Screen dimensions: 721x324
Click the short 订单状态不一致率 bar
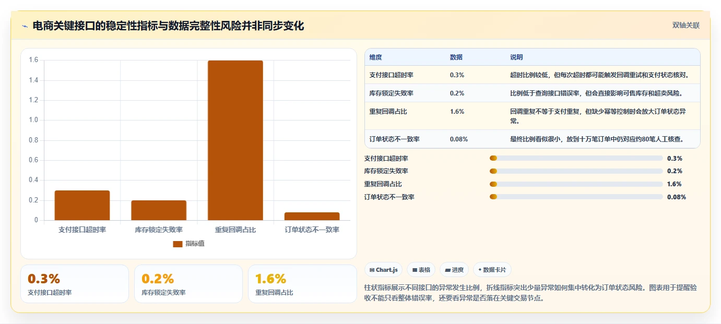[312, 216]
